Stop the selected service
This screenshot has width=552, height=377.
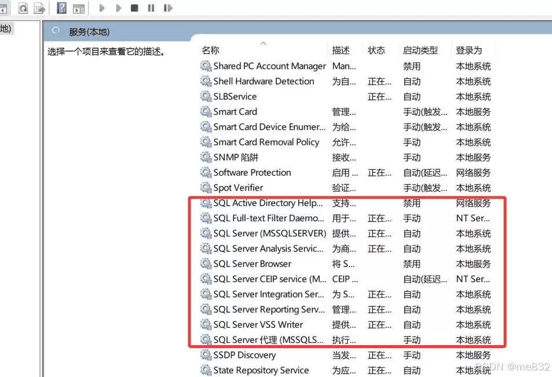134,8
